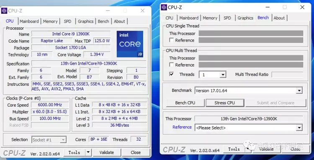Viewport: 314px width, 160px height.
Task: Open About tab in right CPU-Z window
Action: [x=279, y=18]
